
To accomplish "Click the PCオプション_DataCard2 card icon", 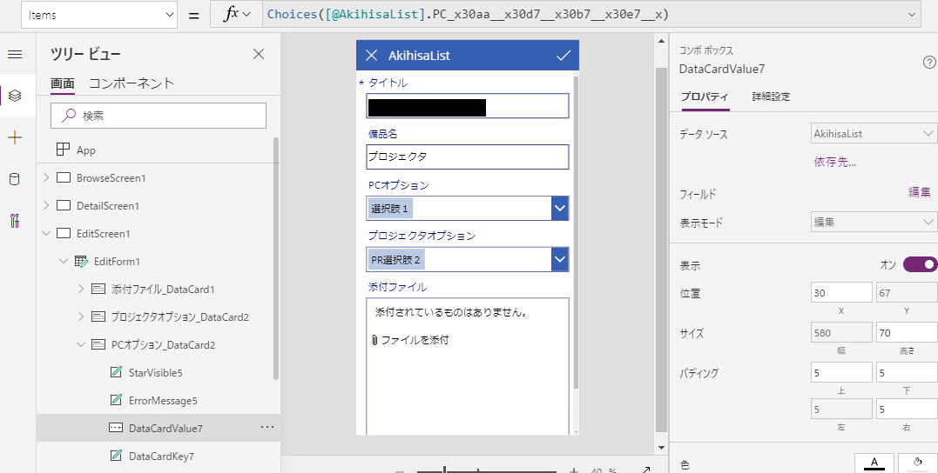I will (98, 344).
